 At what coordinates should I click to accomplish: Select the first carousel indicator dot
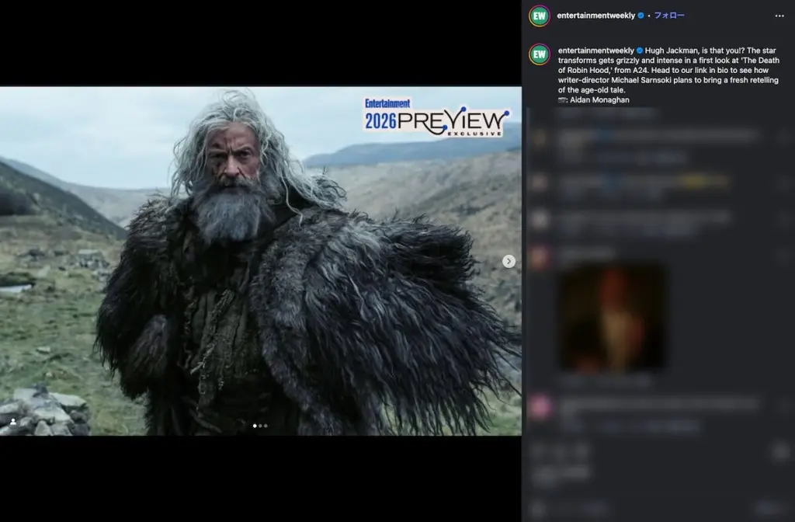point(255,426)
